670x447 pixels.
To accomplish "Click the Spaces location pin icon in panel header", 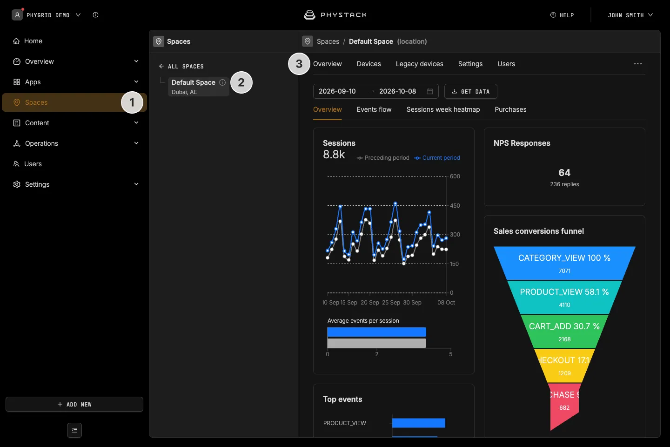I will coord(159,41).
